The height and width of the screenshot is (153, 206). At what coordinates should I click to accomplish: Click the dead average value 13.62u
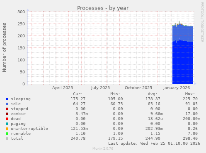click(x=155, y=119)
